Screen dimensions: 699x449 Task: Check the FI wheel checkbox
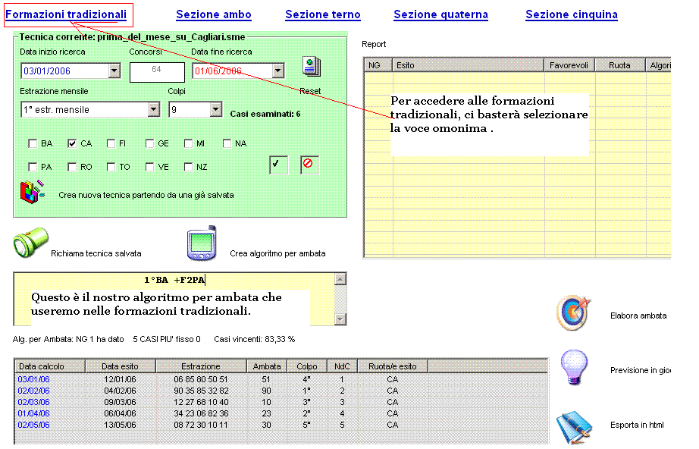(x=111, y=143)
